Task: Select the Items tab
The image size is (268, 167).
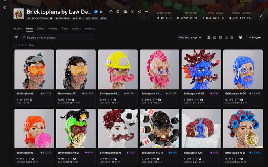Action: pyautogui.click(x=30, y=28)
